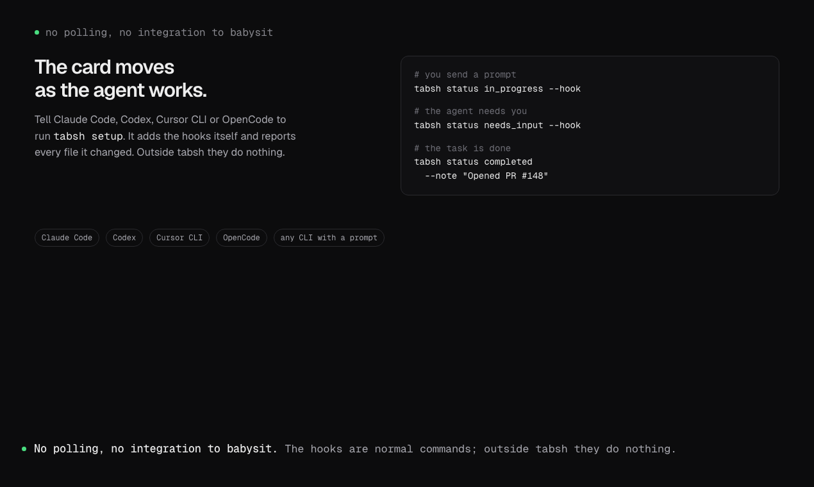Viewport: 814px width, 487px height.
Task: Click the comment "# the task is done"
Action: (x=463, y=149)
